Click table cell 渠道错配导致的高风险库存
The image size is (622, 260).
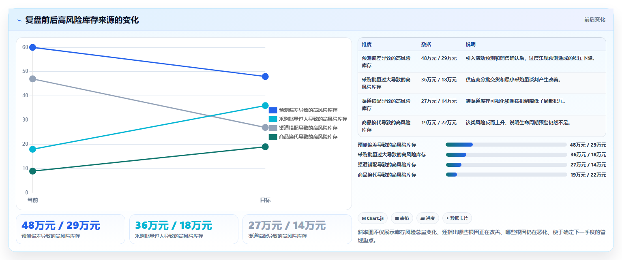[x=386, y=104]
